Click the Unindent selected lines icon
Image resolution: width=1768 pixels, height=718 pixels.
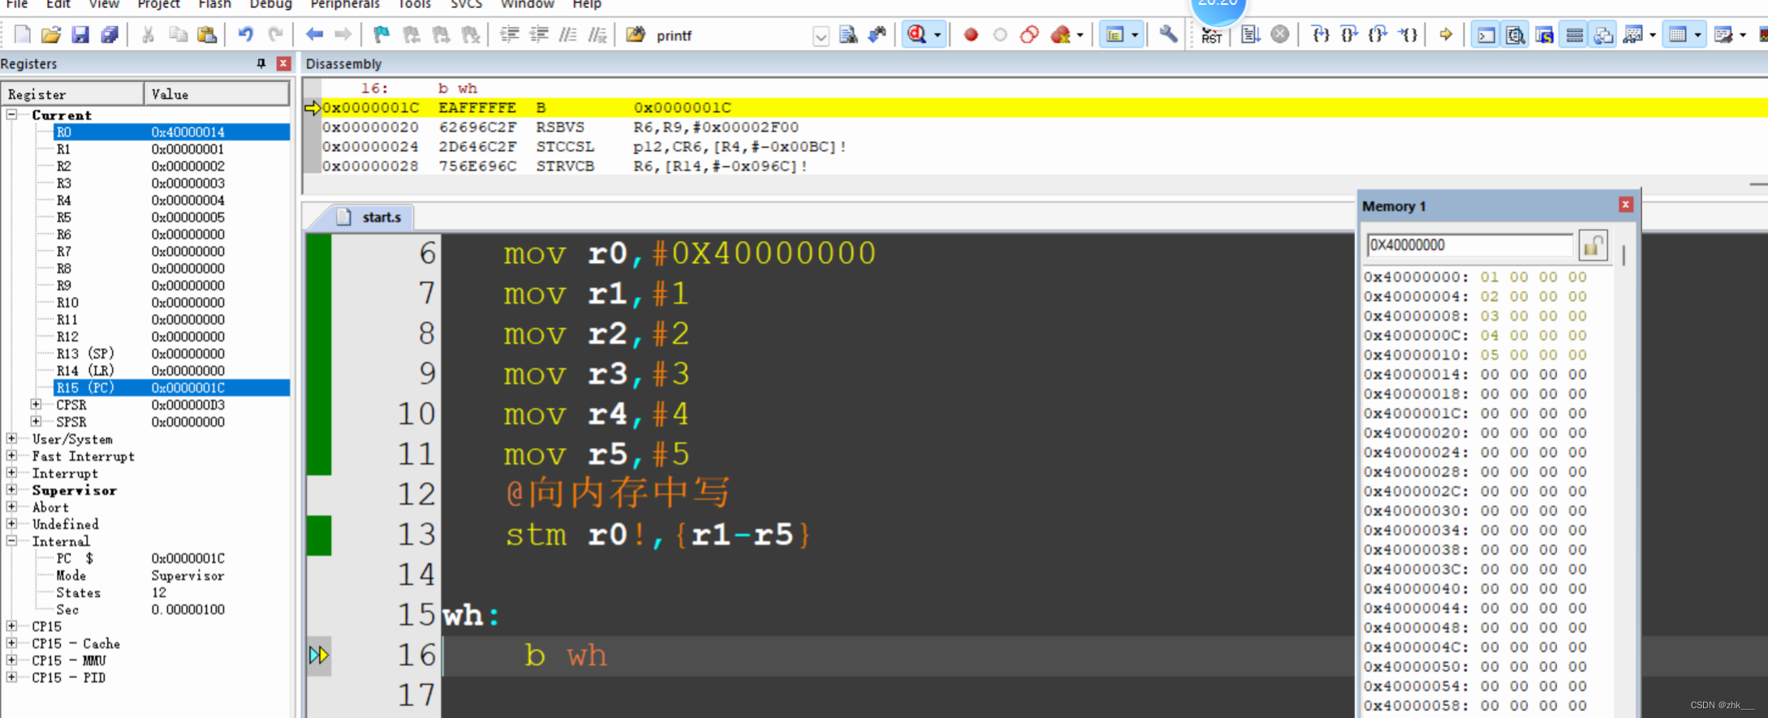click(x=538, y=35)
